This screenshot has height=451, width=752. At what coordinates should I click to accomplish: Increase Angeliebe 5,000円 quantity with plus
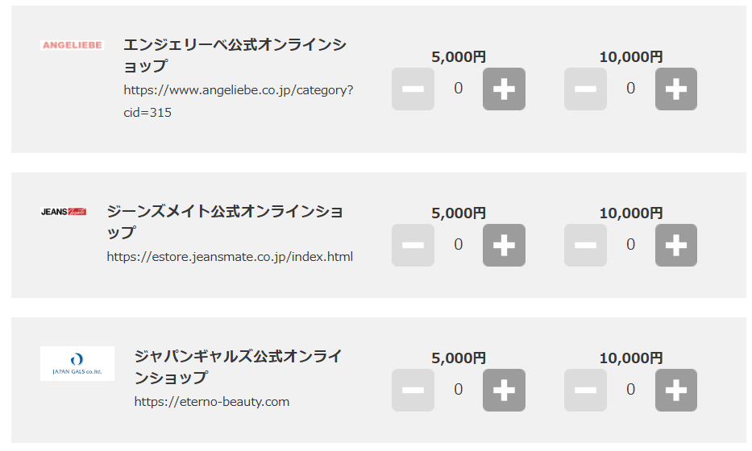click(504, 89)
